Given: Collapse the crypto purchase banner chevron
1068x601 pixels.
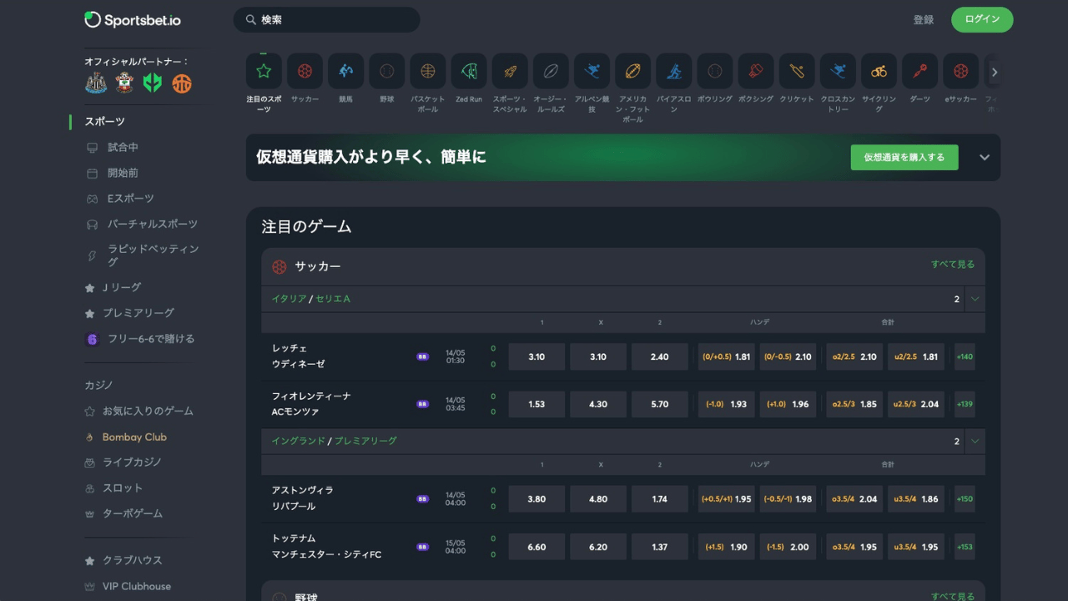Looking at the screenshot, I should (985, 157).
